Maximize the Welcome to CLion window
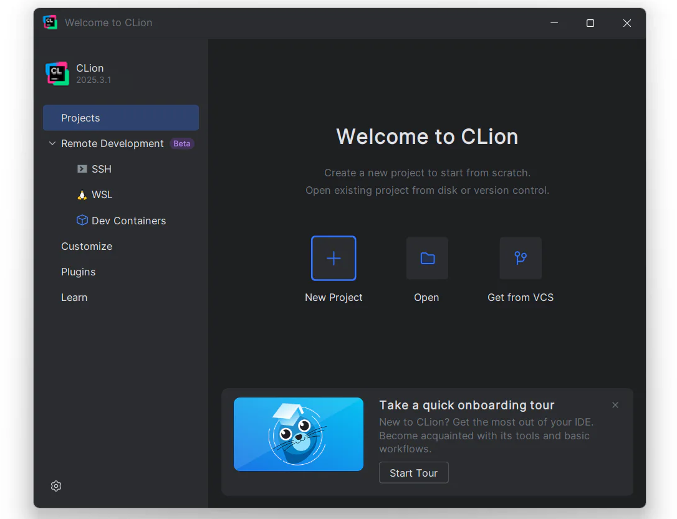Screen dimensions: 677x519 tap(590, 23)
